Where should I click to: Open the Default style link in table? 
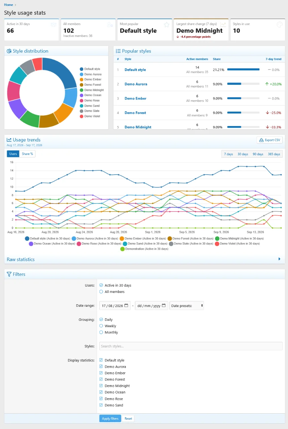135,70
